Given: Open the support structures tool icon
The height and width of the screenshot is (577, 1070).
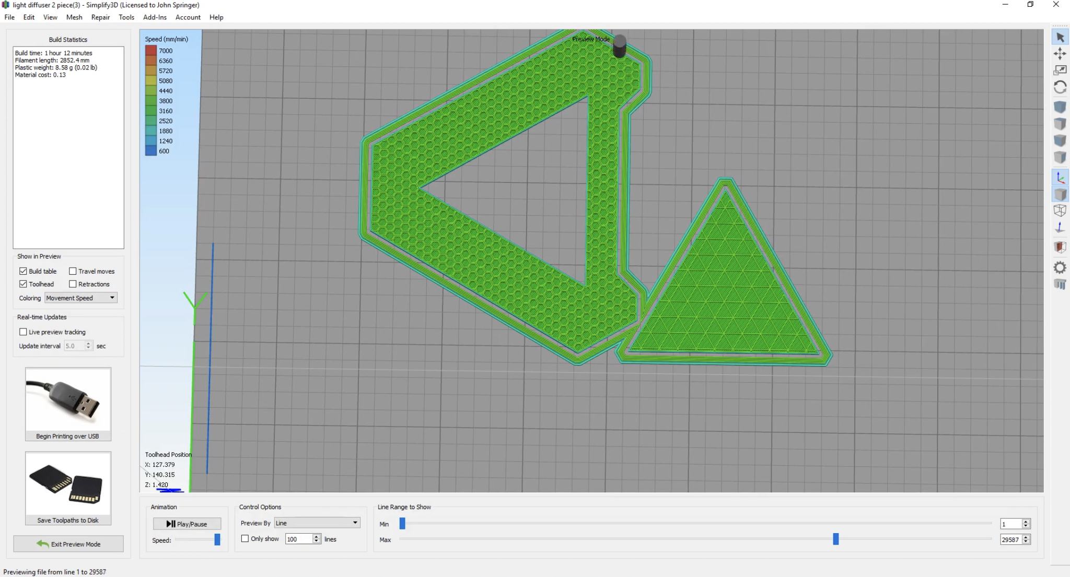Looking at the screenshot, I should [x=1060, y=285].
